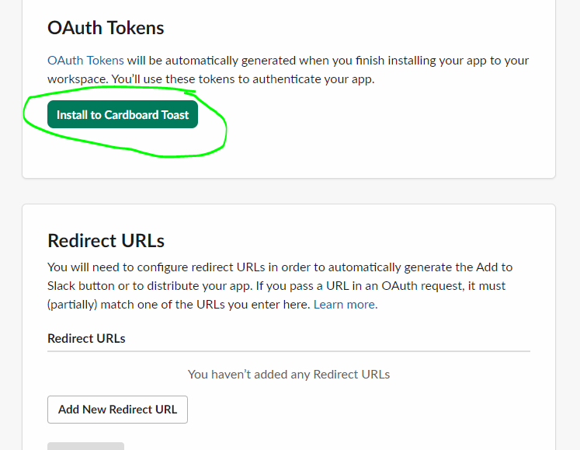Follow the Learn more link

(346, 305)
